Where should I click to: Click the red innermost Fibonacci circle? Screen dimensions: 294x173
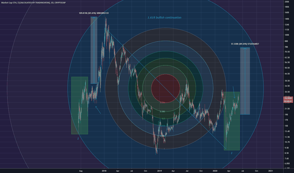[x=166, y=88]
